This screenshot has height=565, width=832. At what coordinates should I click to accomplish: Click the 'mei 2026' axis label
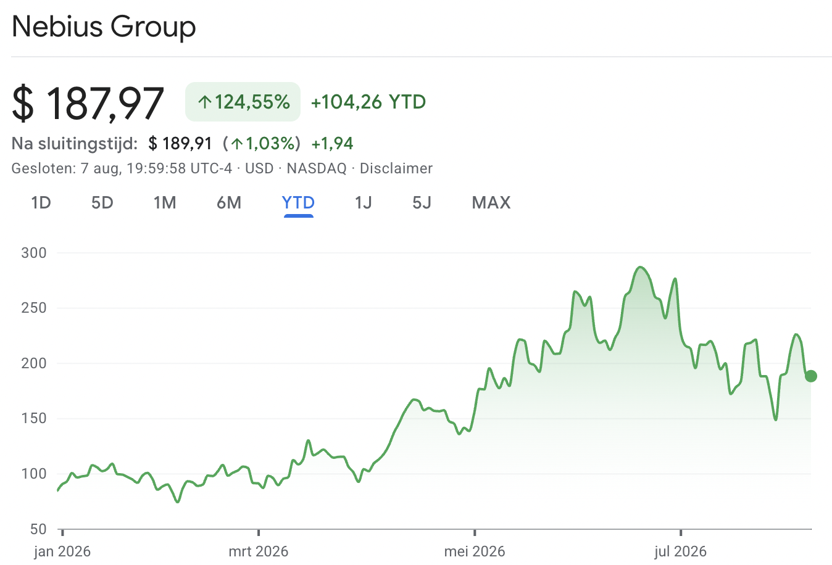pyautogui.click(x=475, y=551)
